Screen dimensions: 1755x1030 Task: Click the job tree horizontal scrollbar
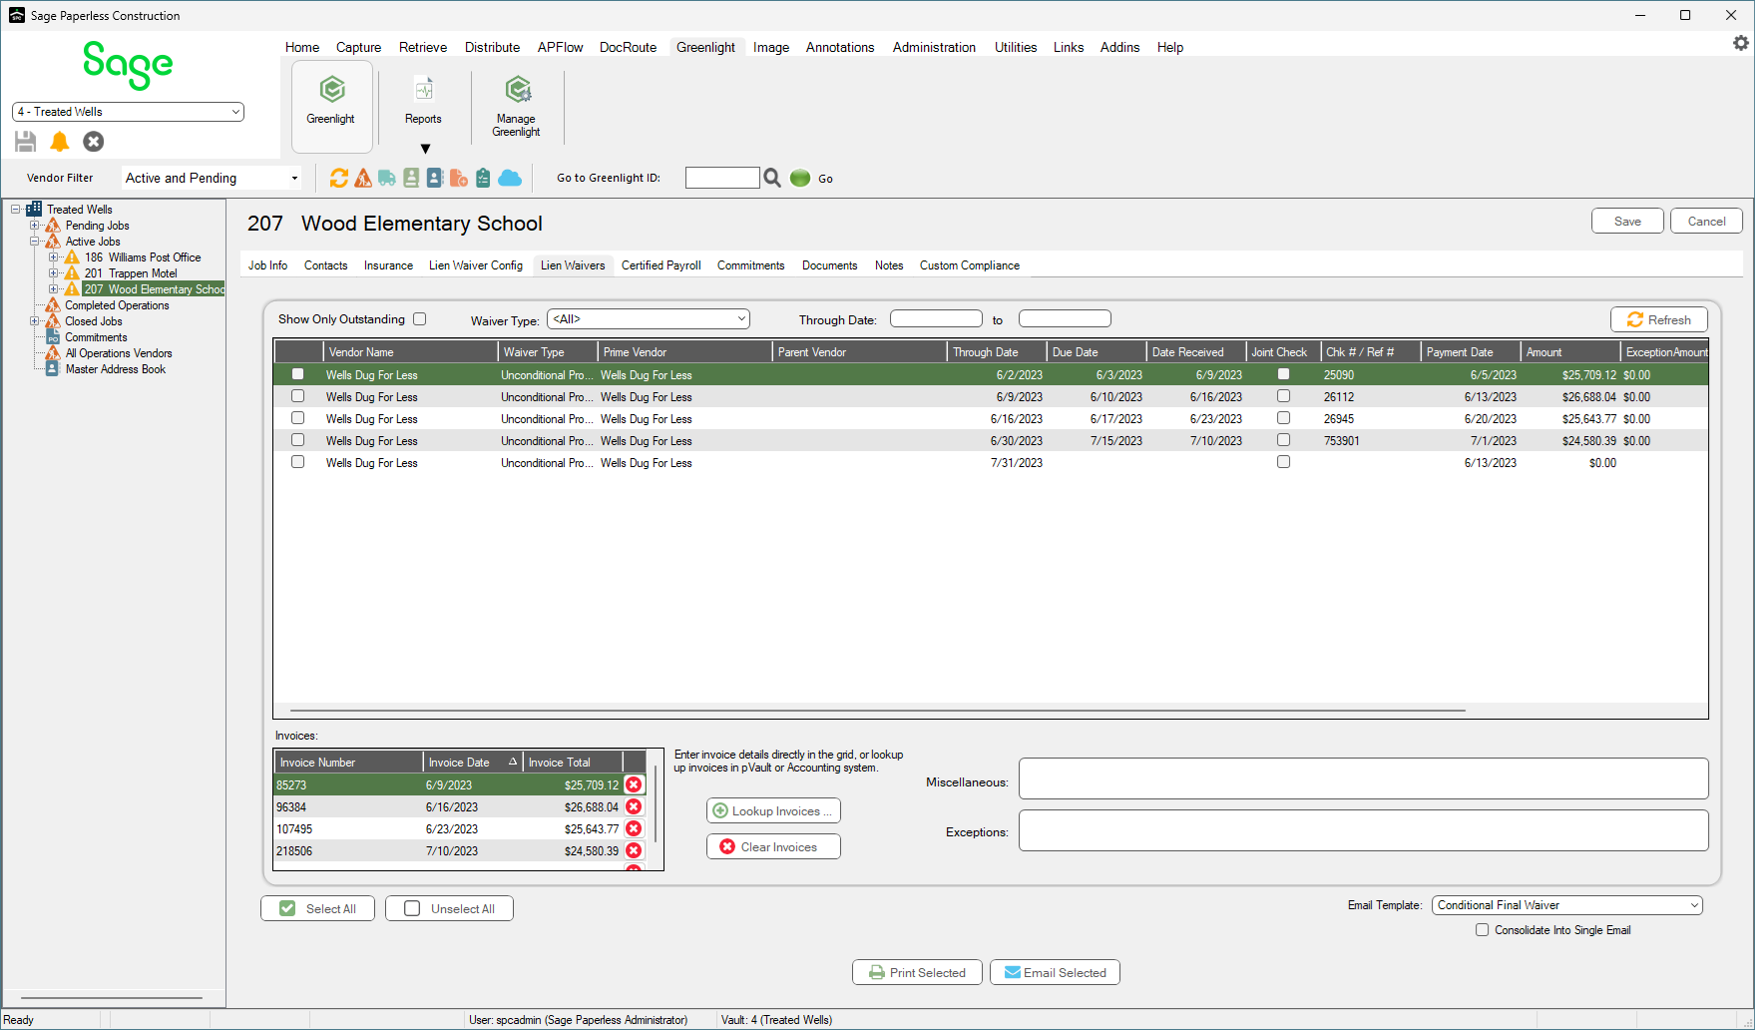[x=112, y=997]
